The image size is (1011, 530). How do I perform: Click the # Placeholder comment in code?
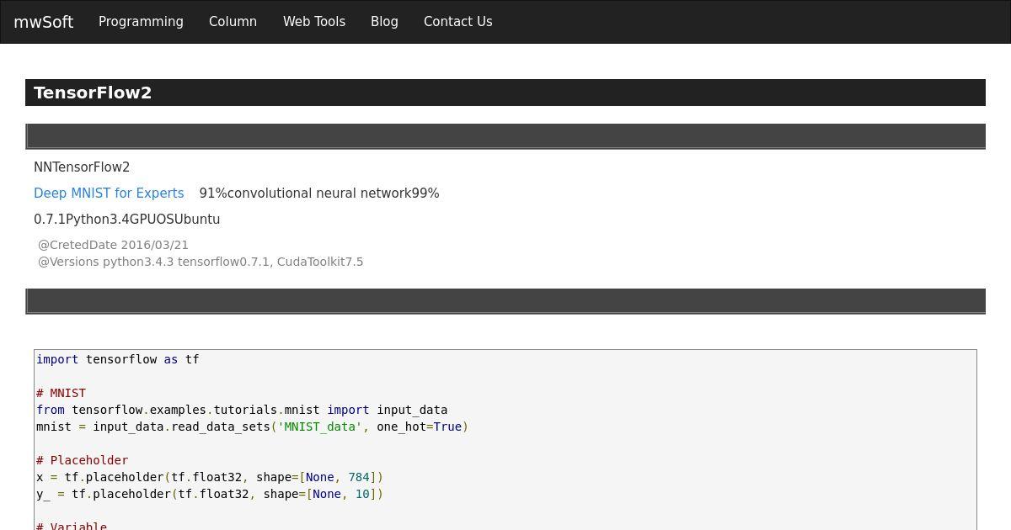click(82, 460)
